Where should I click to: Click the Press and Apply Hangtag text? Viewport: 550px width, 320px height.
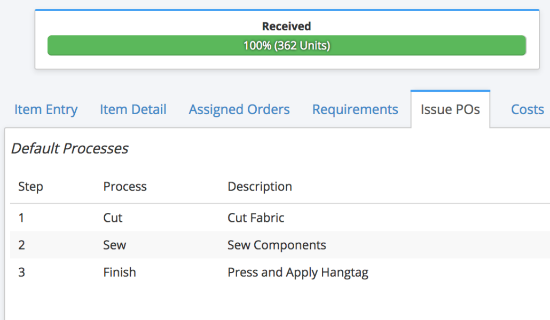click(x=298, y=272)
